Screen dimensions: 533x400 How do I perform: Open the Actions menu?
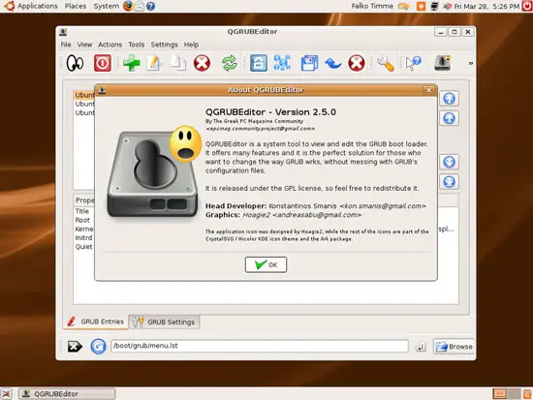pos(110,45)
